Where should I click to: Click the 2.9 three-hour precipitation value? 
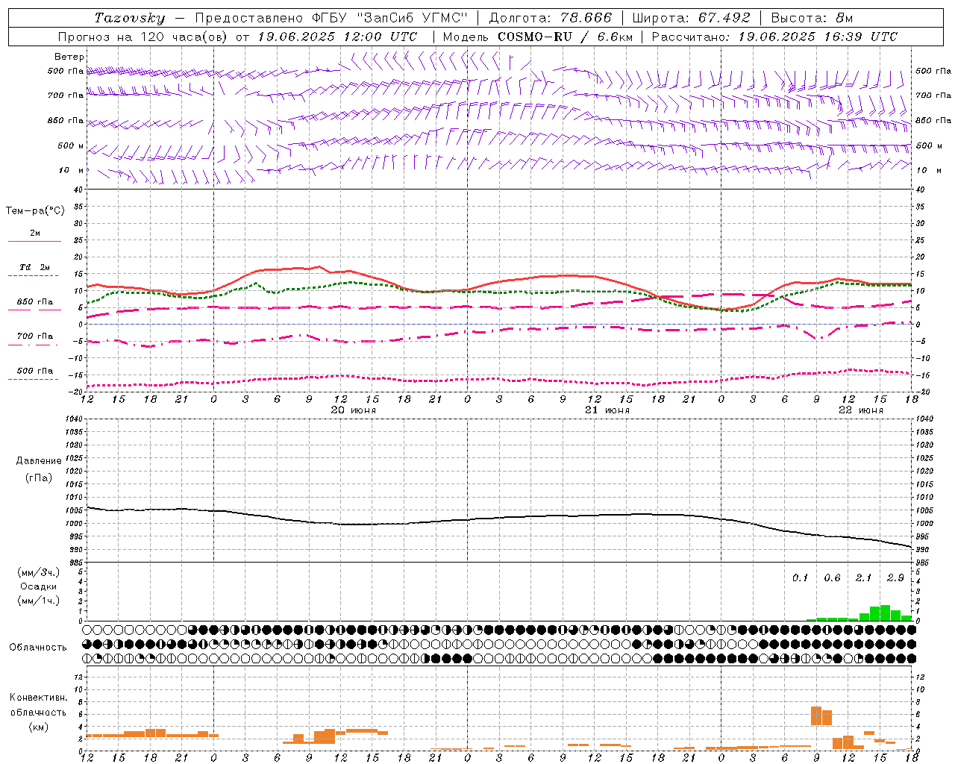pos(895,577)
